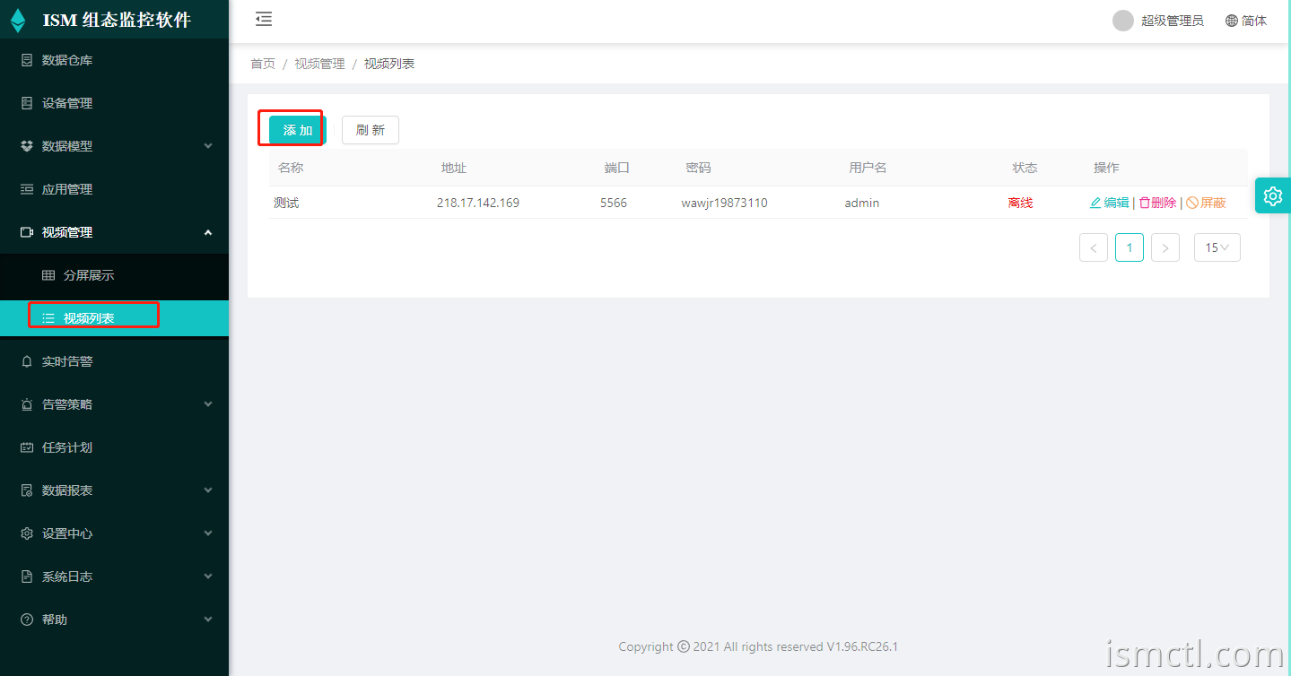Click the 视频列表 list icon
The image size is (1291, 676).
[48, 318]
